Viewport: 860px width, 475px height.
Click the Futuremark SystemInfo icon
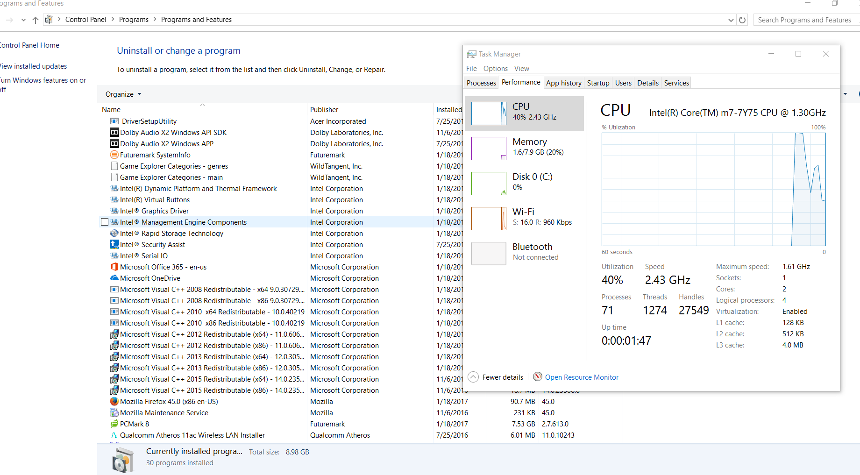[114, 155]
